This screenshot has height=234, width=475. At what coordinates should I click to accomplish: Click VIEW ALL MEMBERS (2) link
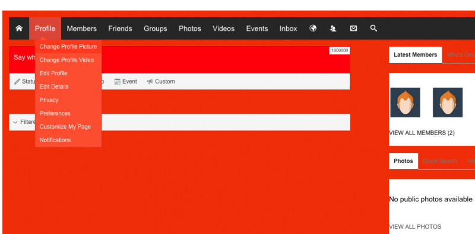click(422, 133)
